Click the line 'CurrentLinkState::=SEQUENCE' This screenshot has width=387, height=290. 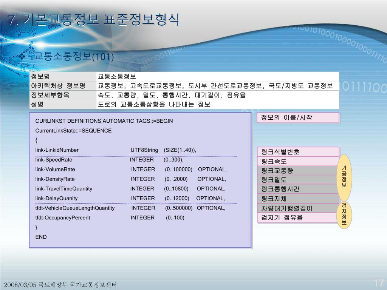[x=73, y=131]
